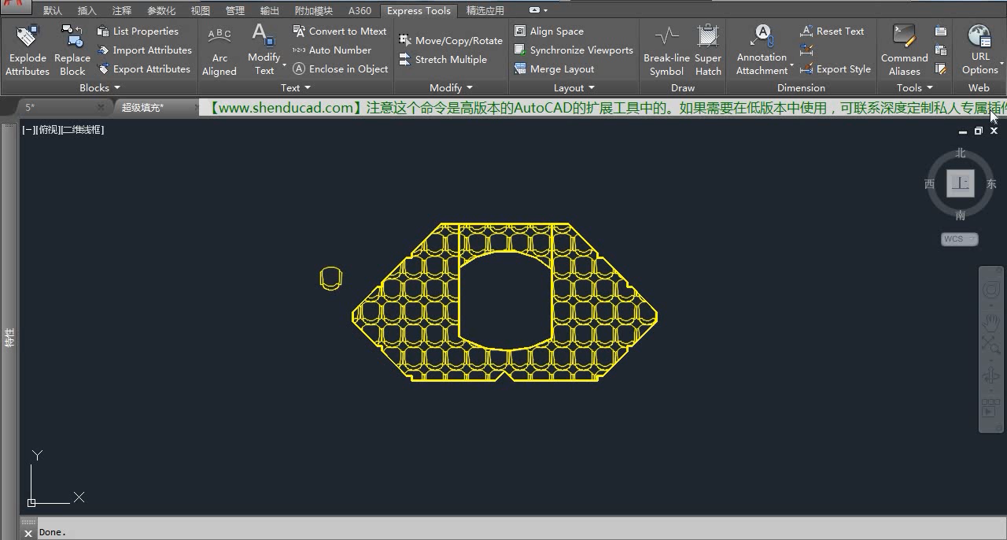Viewport: 1007px width, 540px height.
Task: Click 上 face on ViewCube
Action: [961, 183]
